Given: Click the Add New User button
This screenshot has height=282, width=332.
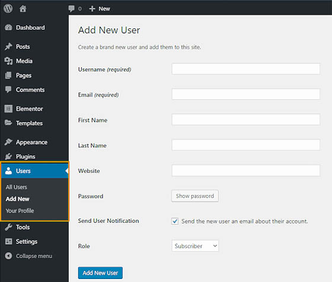Looking at the screenshot, I should pyautogui.click(x=100, y=273).
